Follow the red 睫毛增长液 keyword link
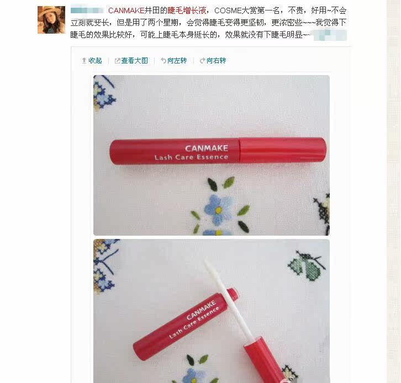This screenshot has height=383, width=401. point(187,10)
